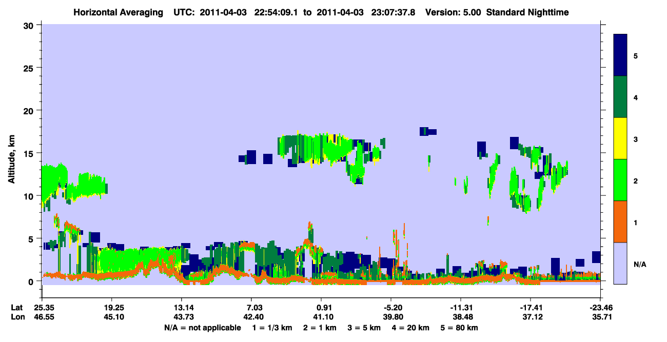Click the colorbar label 1
This screenshot has height=342, width=667.
coord(636,222)
